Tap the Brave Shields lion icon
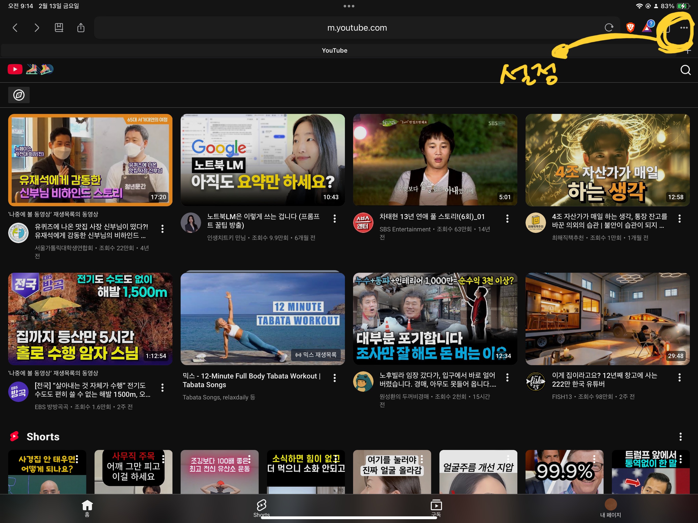The image size is (698, 523). point(630,28)
